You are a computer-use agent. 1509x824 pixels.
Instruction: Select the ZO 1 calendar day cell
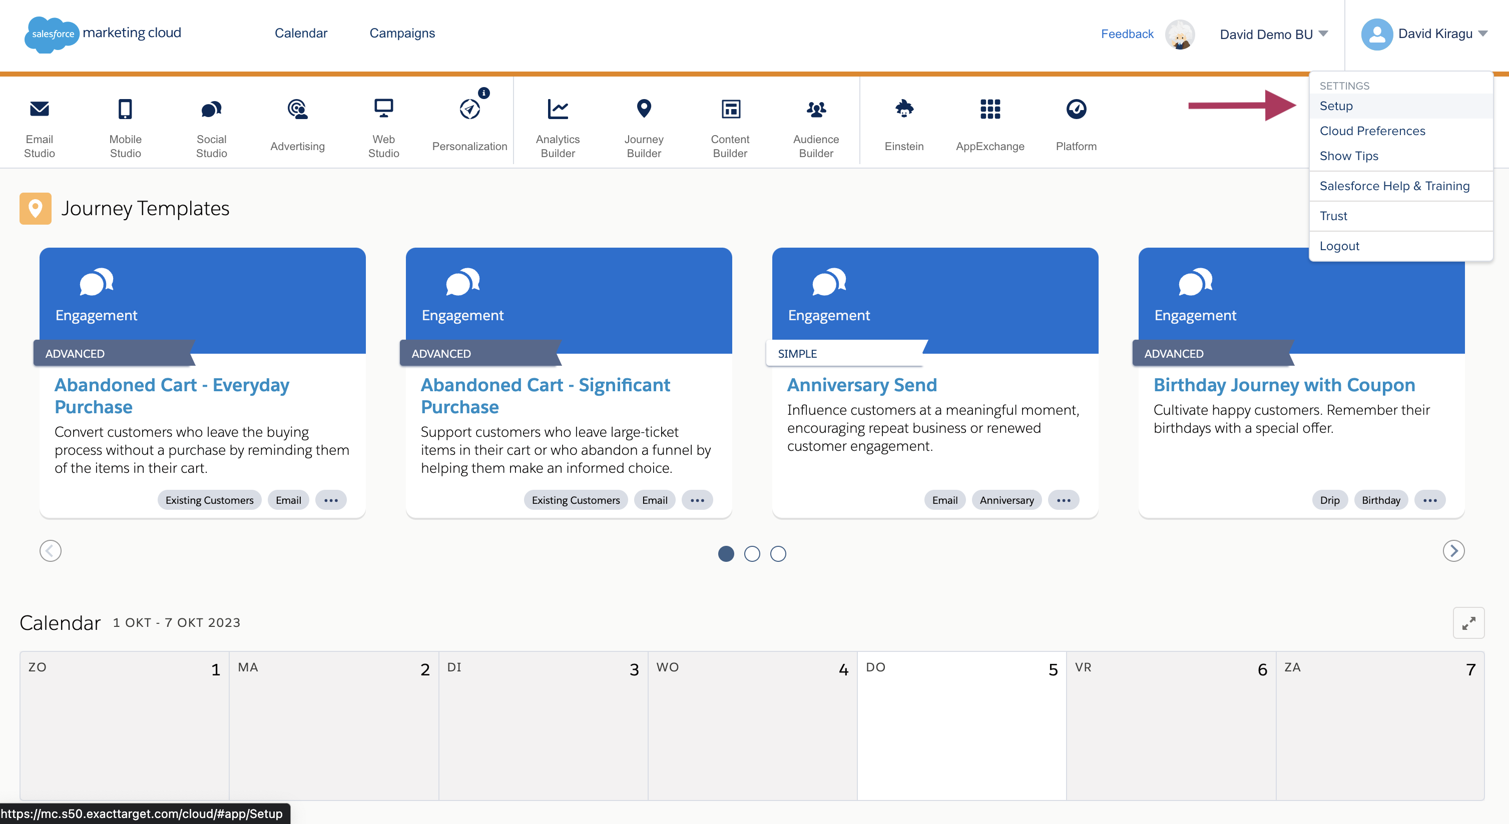125,725
